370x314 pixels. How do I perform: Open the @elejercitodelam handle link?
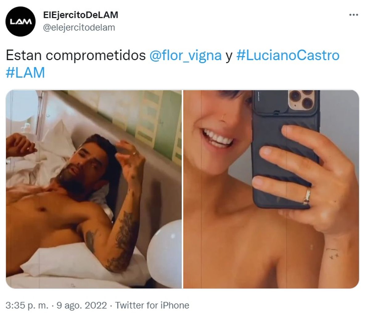79,27
